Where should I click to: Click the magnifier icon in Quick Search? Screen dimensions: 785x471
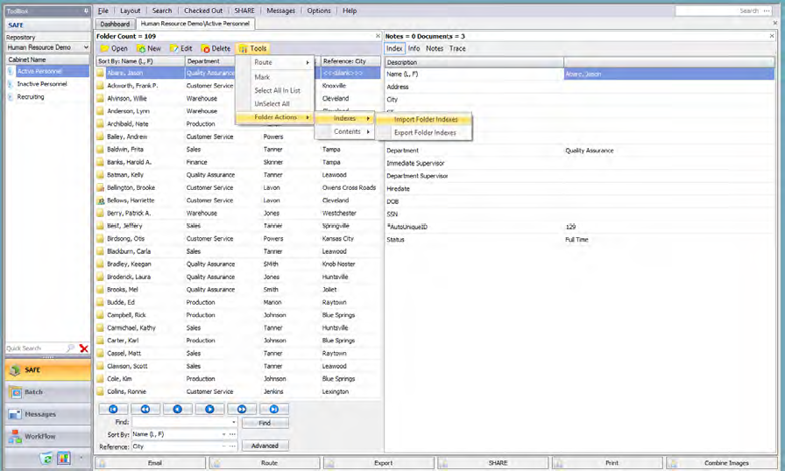(70, 348)
